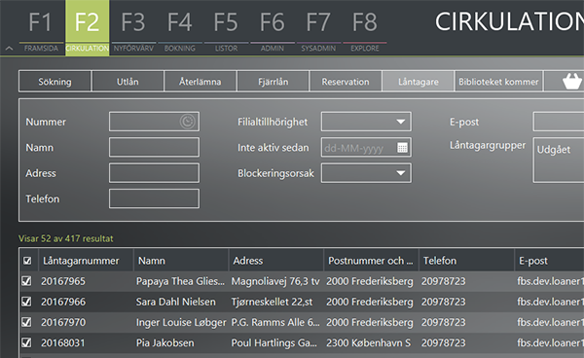The width and height of the screenshot is (584, 358).
Task: Uncheck row 20167970 checkbox
Action: point(26,322)
